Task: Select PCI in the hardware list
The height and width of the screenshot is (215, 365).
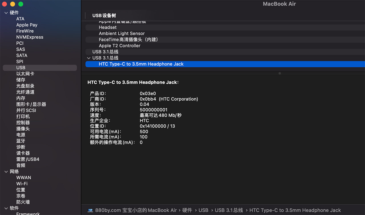Action: pyautogui.click(x=20, y=43)
